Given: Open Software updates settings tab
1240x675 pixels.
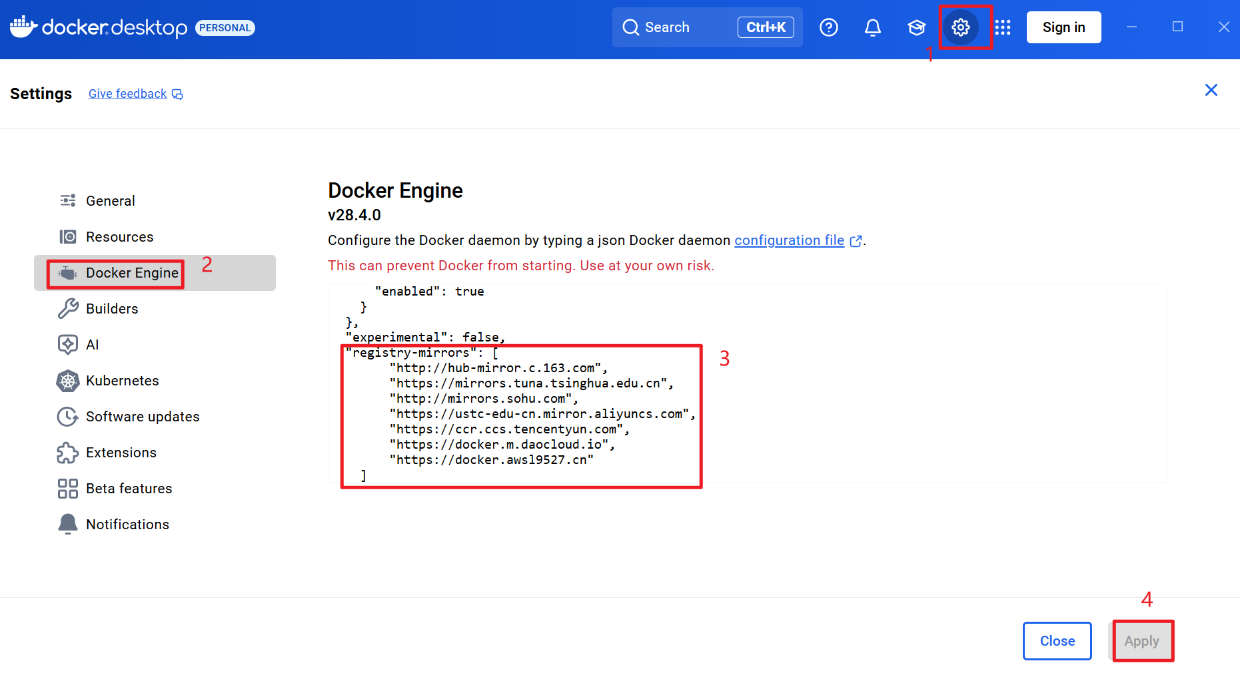Looking at the screenshot, I should pos(155,416).
